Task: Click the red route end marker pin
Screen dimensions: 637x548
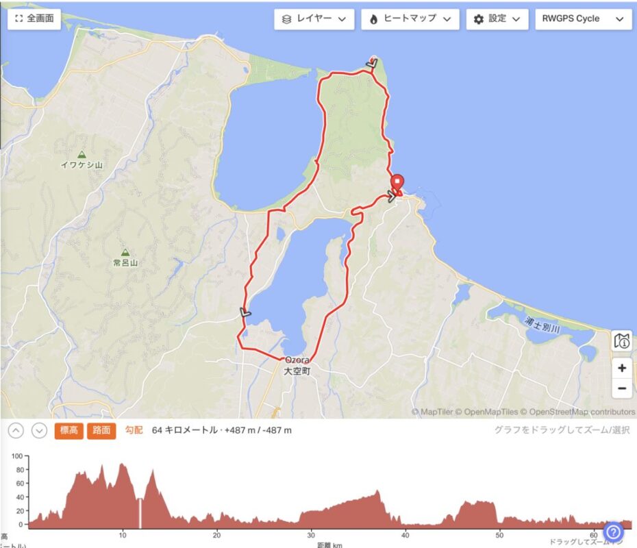Action: click(397, 183)
